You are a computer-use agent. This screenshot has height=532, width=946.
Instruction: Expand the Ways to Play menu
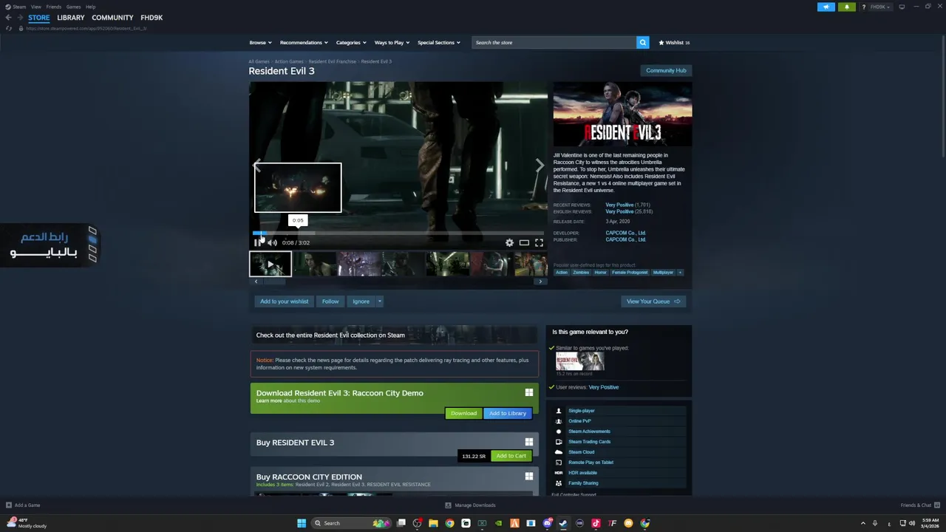(392, 42)
